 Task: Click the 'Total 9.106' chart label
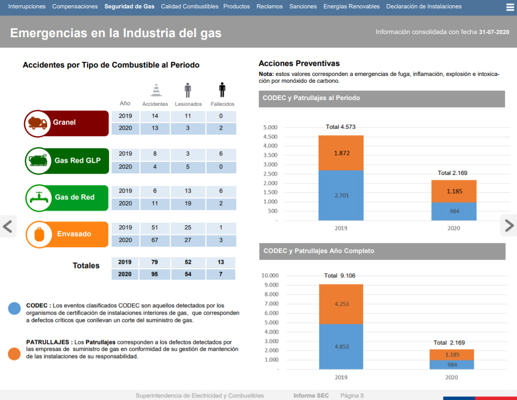(x=339, y=276)
